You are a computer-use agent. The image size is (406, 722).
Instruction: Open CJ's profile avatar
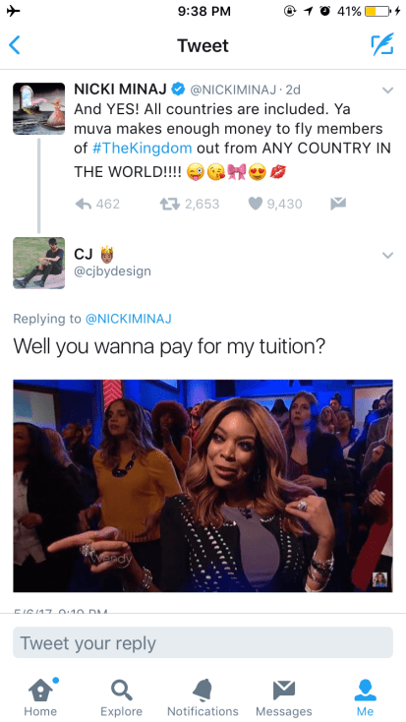point(38,263)
